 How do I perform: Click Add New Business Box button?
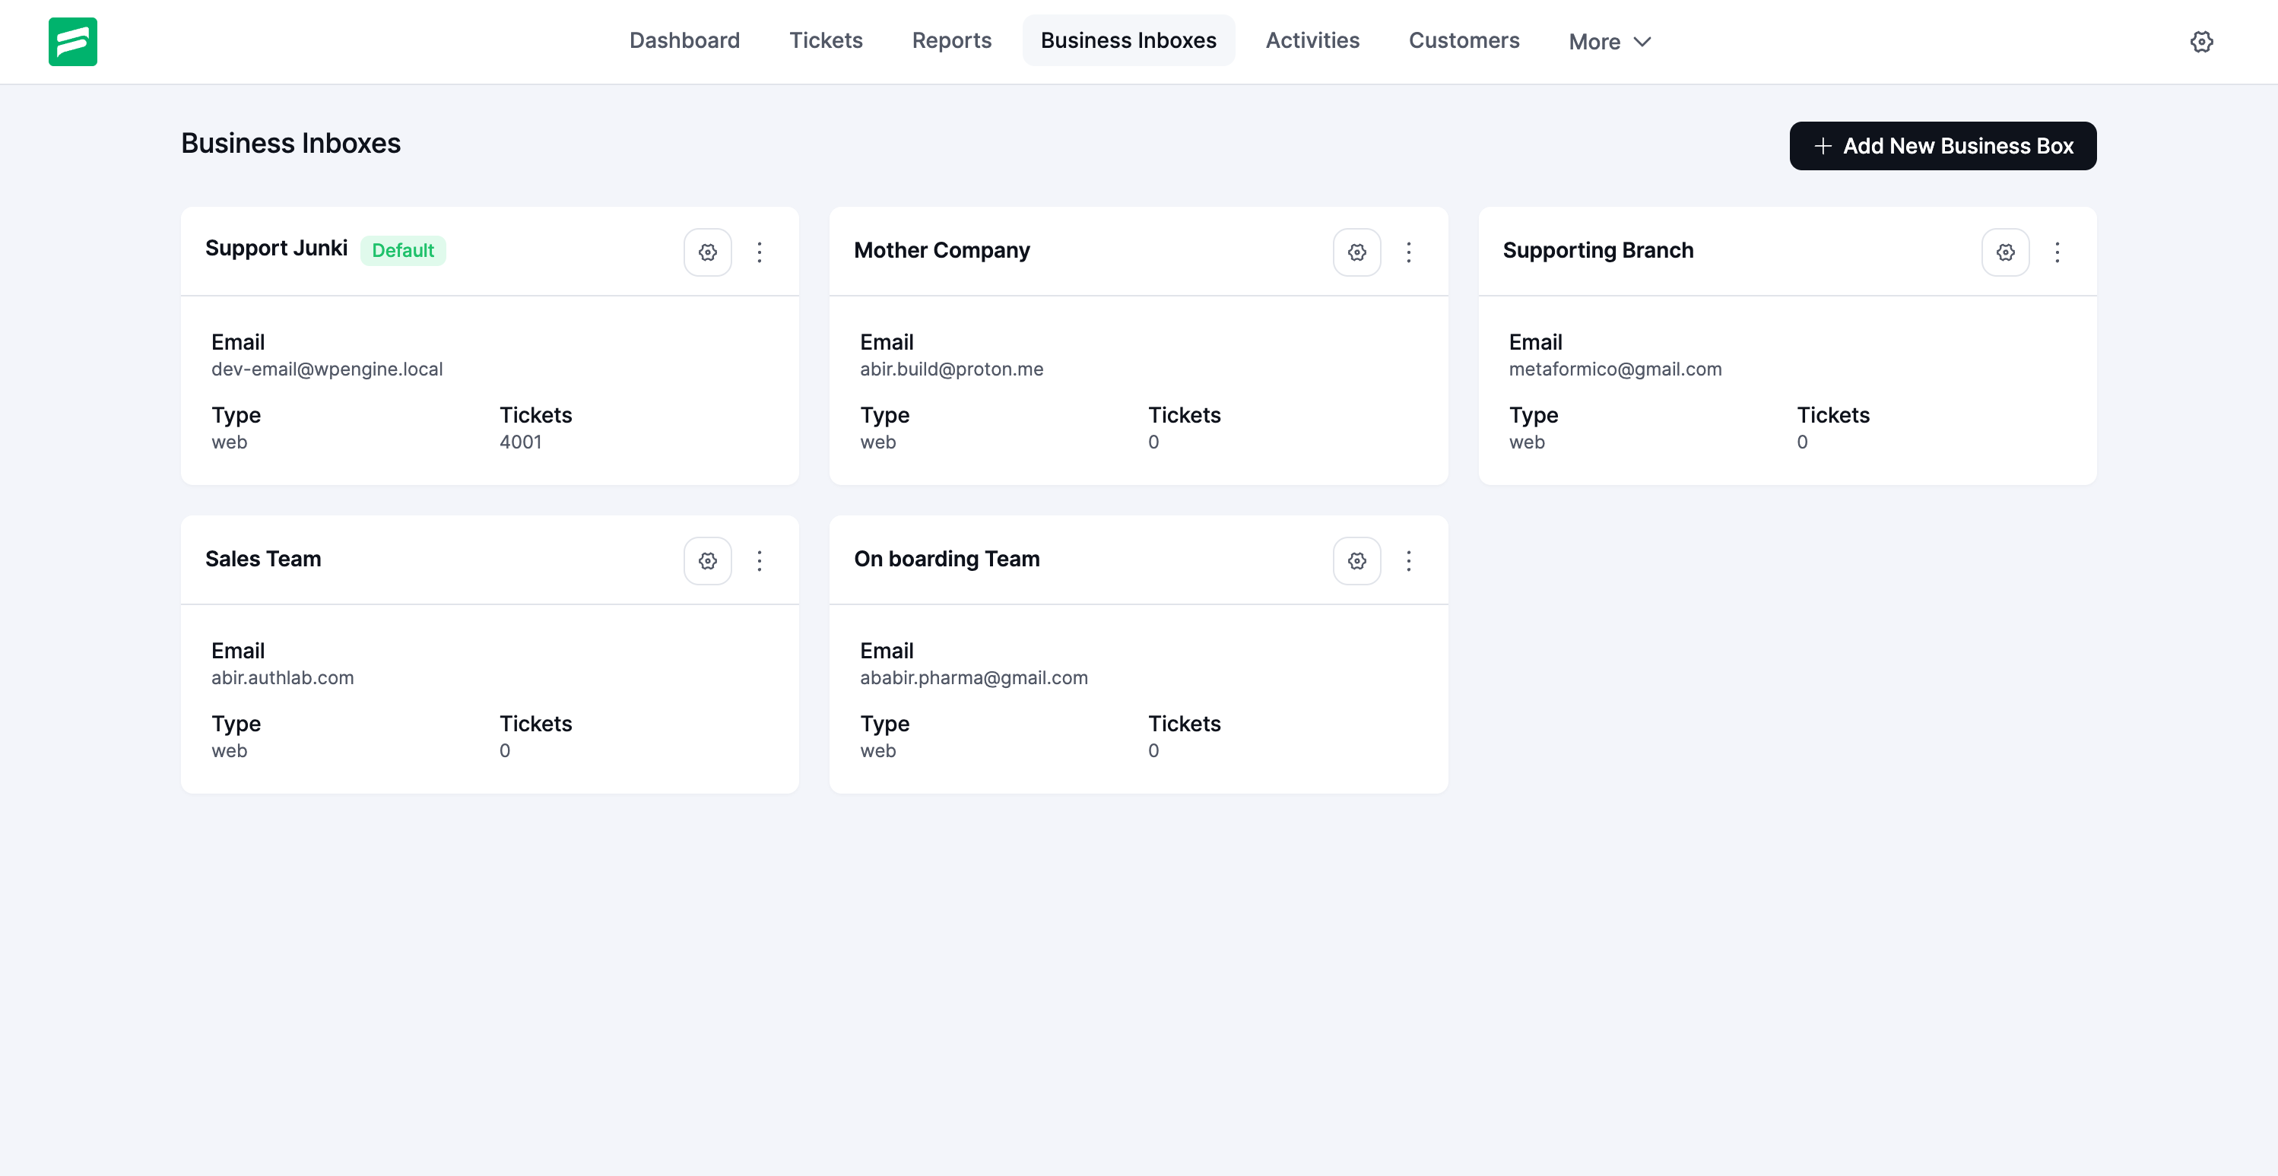point(1942,146)
